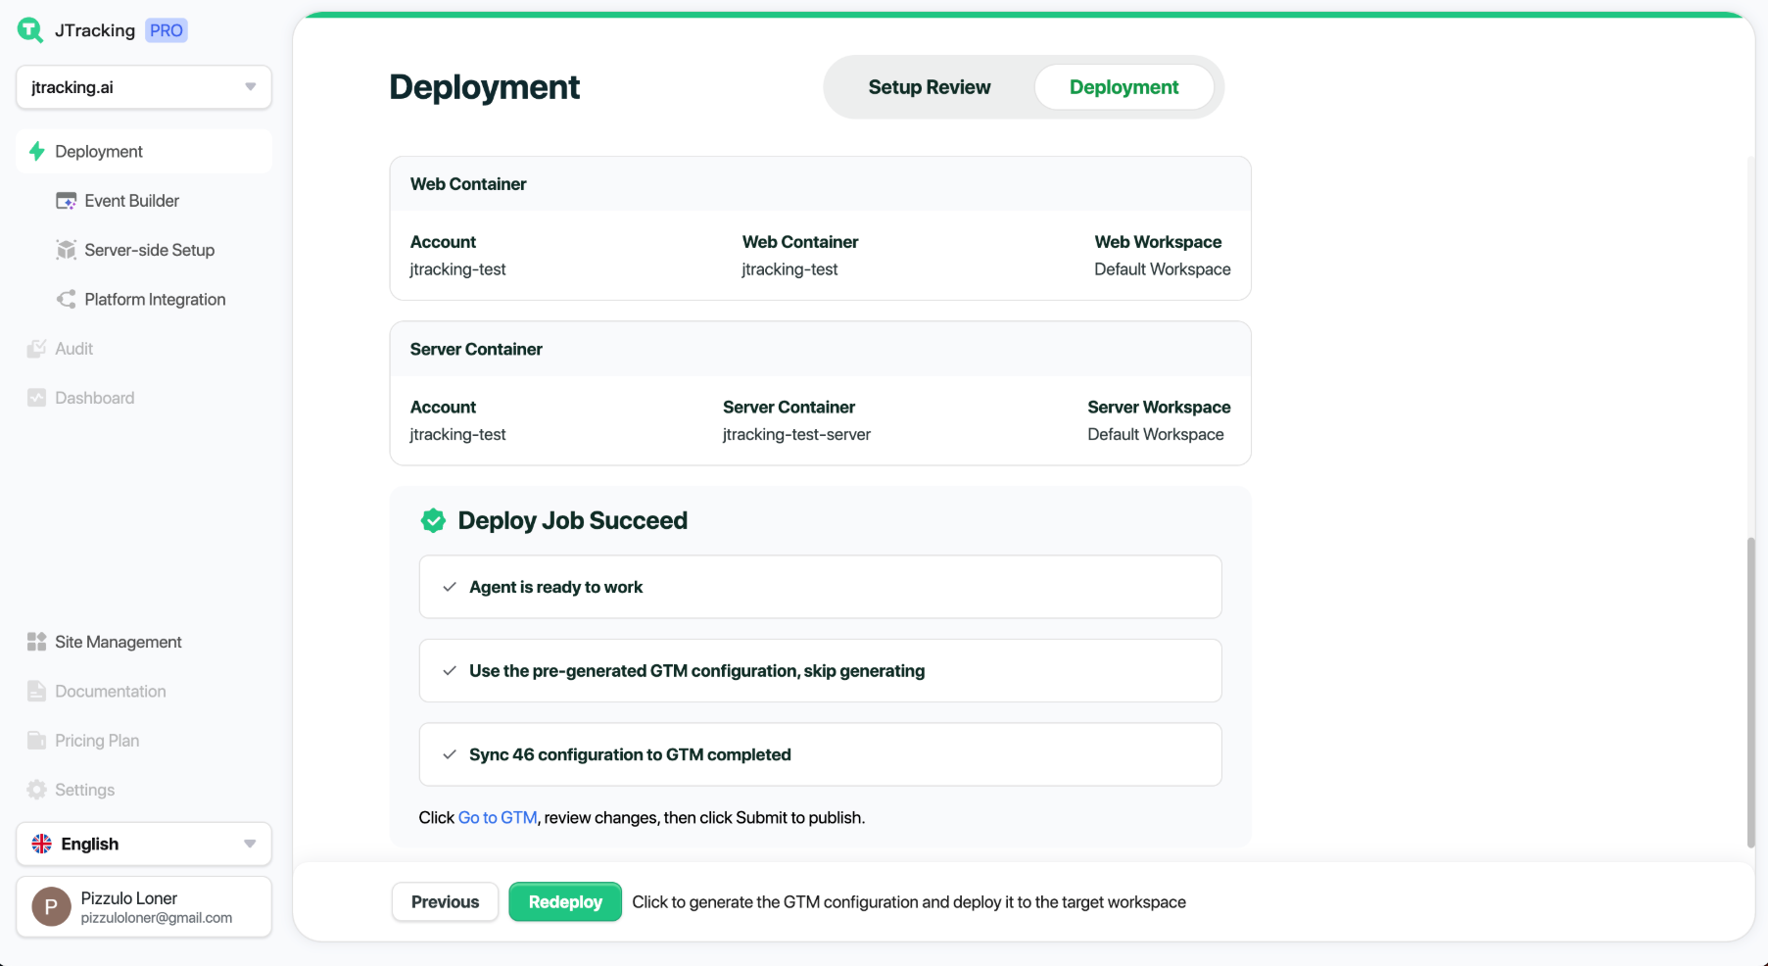Click the Previous button
Image resolution: width=1768 pixels, height=966 pixels.
click(445, 901)
